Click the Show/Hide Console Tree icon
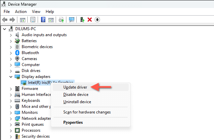Screen dimensions: 214x140 [x=23, y=20]
